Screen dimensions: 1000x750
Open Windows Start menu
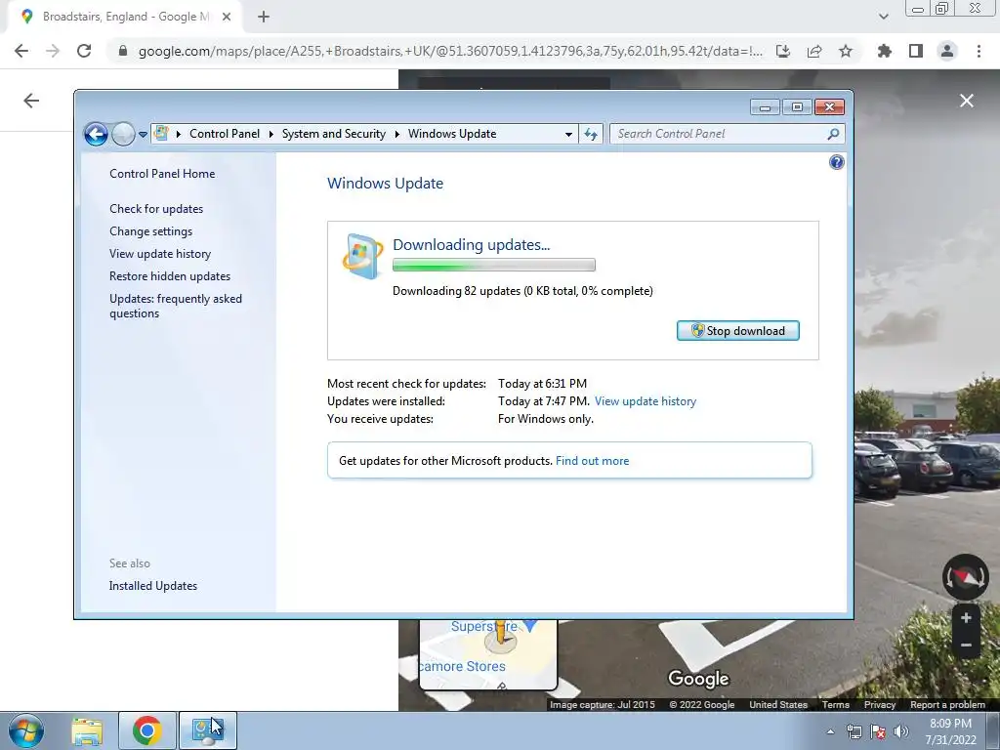pyautogui.click(x=26, y=730)
